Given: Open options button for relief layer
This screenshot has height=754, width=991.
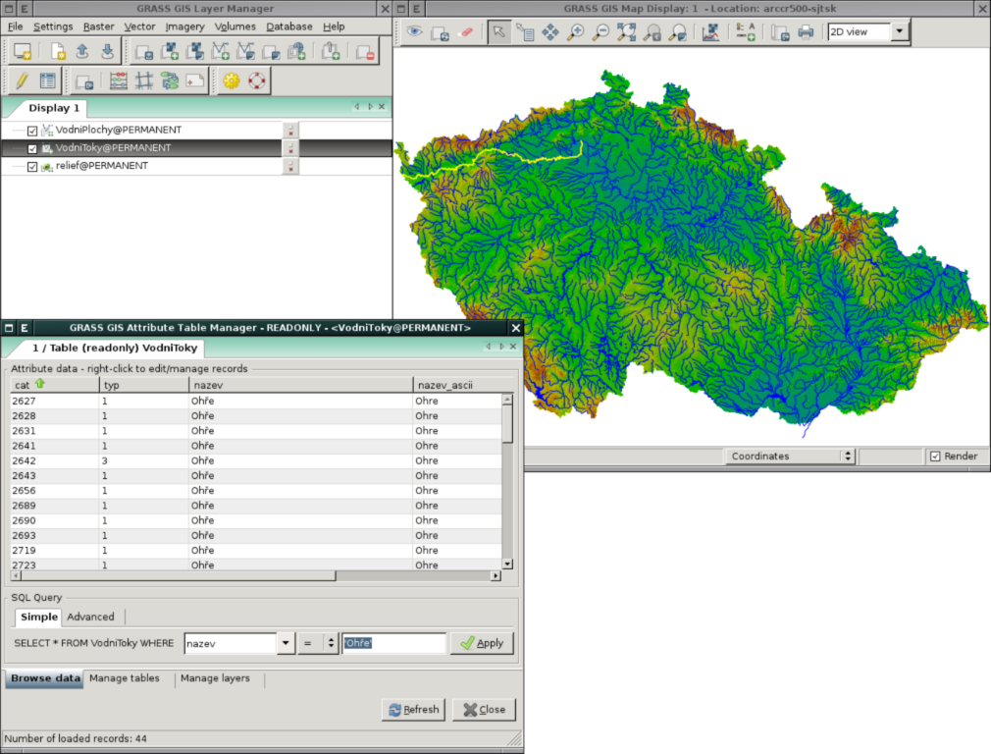Looking at the screenshot, I should point(290,166).
